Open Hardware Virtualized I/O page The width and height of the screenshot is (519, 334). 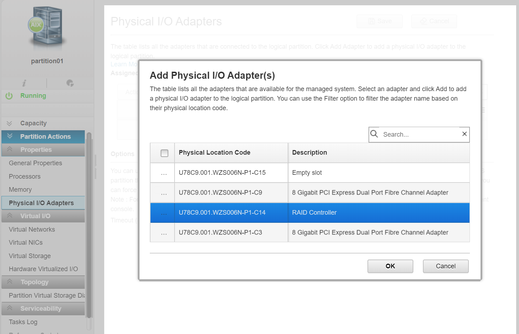pyautogui.click(x=43, y=269)
